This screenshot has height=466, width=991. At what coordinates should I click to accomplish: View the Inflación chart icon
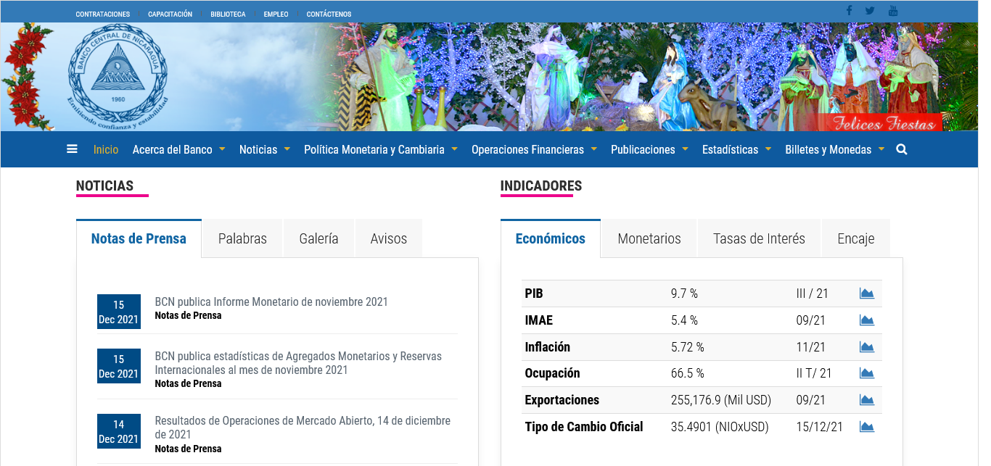coord(866,347)
